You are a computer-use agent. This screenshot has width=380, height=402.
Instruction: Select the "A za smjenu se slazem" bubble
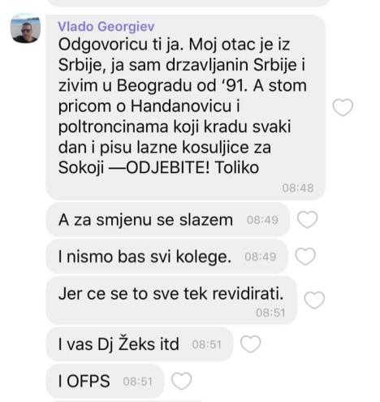167,219
